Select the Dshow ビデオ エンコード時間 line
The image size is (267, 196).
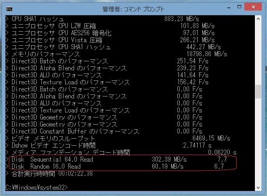[x=54, y=145]
